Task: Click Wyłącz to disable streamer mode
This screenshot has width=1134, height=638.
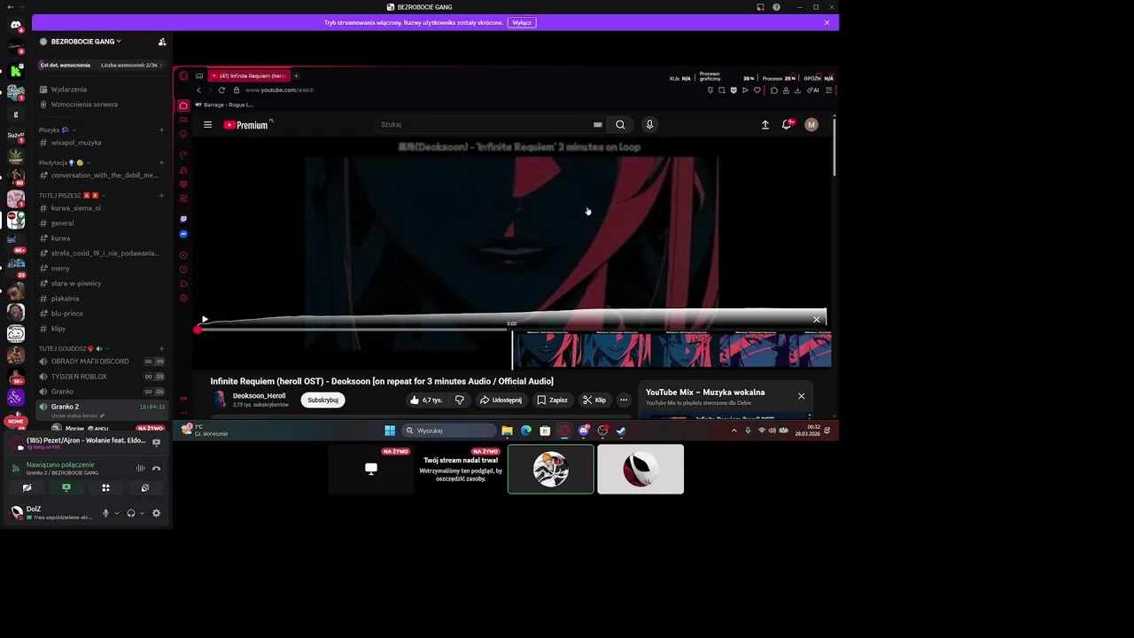Action: coord(522,22)
